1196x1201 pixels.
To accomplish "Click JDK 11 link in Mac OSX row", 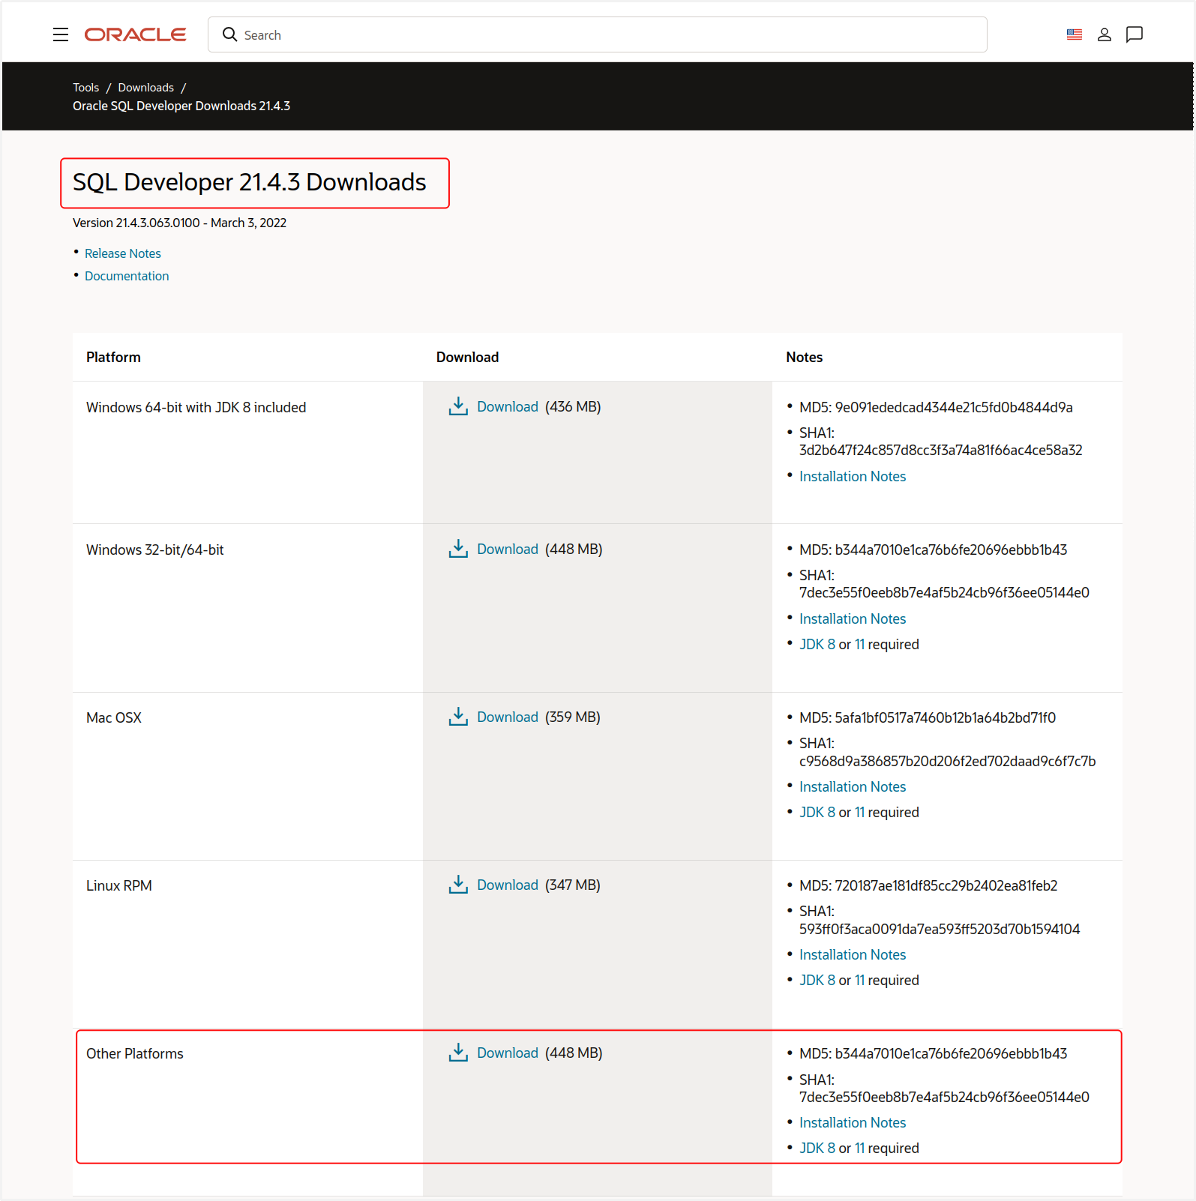I will (860, 812).
